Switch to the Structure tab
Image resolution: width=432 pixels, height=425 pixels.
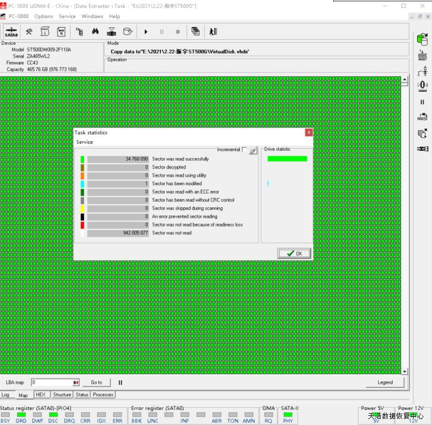[x=62, y=395]
